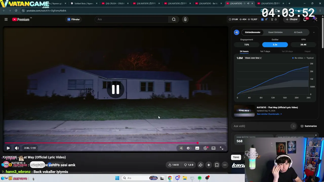Share the video via the arrow button
Viewport: 324px width, 182px height.
pos(200,165)
